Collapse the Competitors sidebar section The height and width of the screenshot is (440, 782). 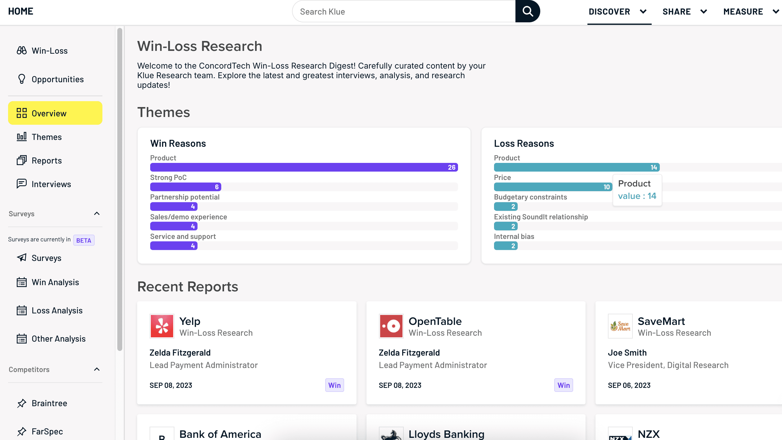click(97, 369)
